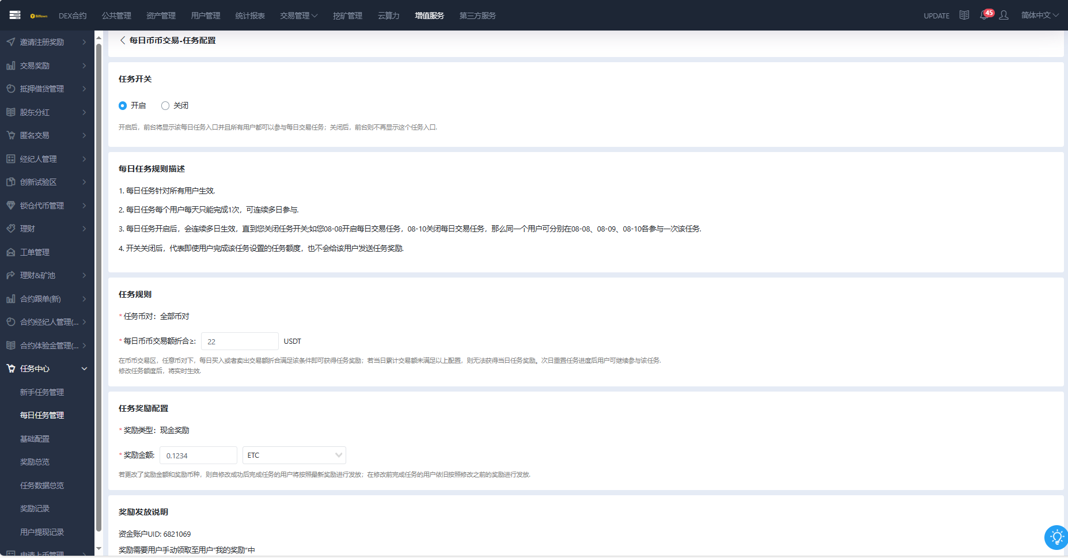
Task: Open the 增值服务 top menu
Action: click(429, 16)
